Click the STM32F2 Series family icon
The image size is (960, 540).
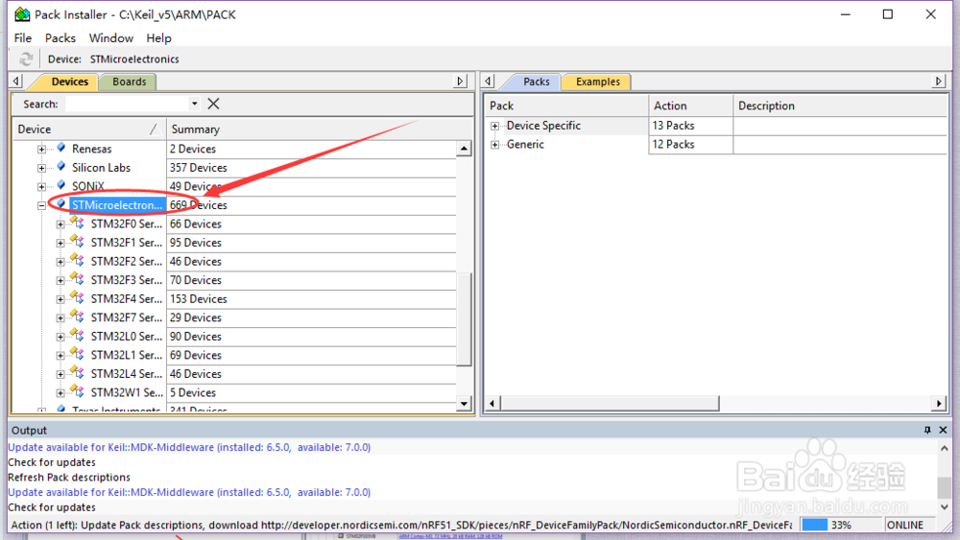(x=77, y=261)
